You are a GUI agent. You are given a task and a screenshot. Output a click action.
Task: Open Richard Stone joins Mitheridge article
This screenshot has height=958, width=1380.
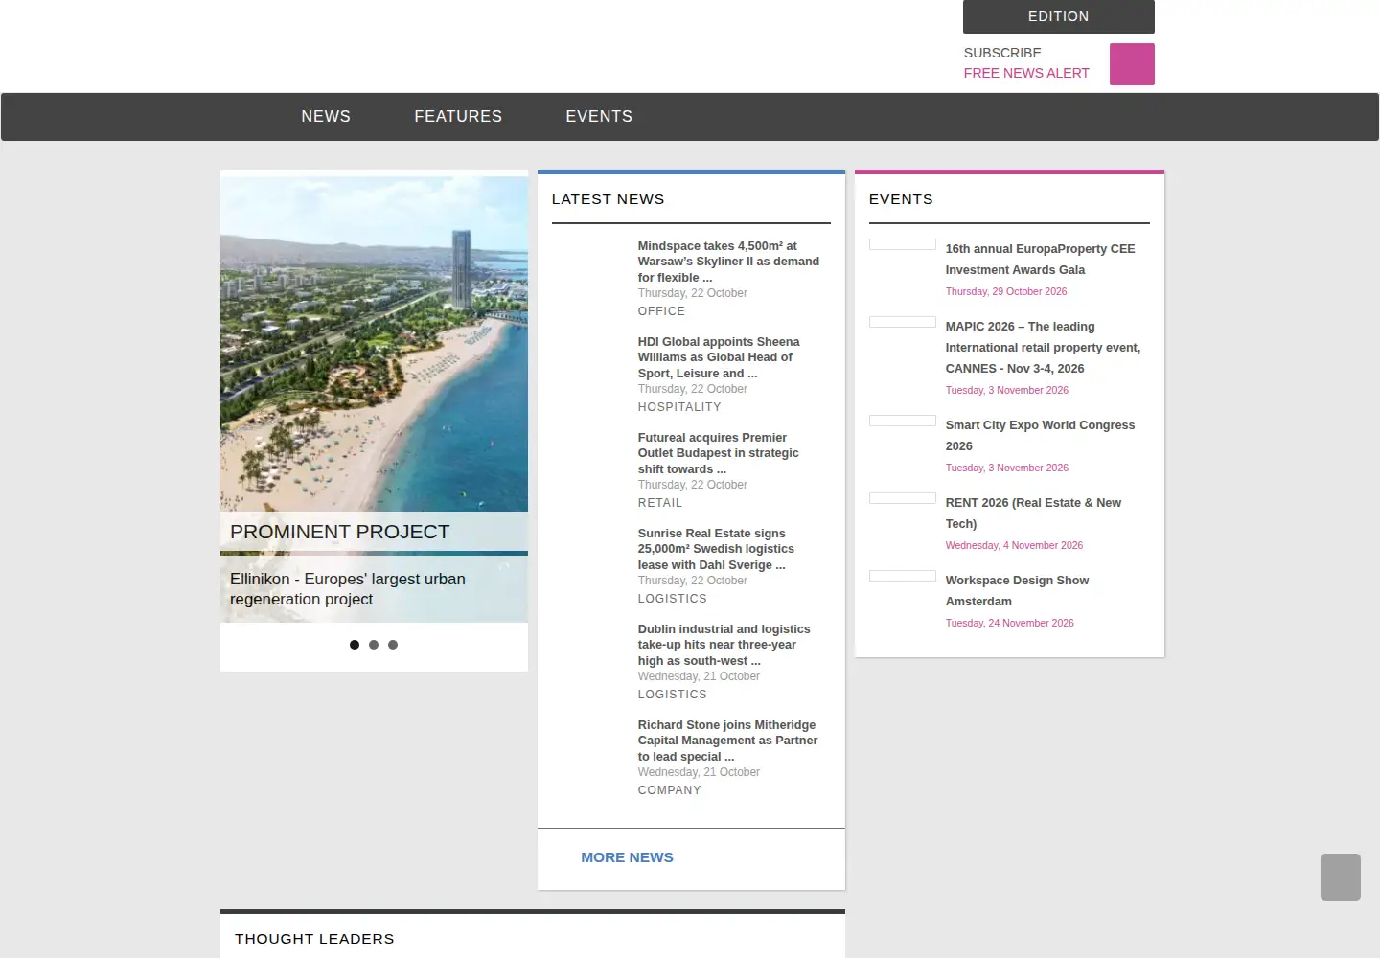click(x=727, y=741)
